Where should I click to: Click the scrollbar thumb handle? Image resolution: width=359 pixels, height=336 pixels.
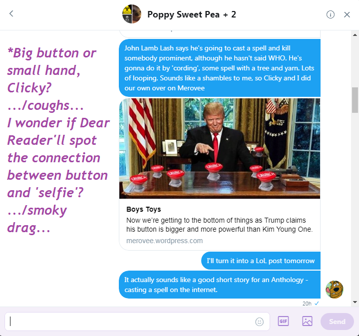[355, 100]
